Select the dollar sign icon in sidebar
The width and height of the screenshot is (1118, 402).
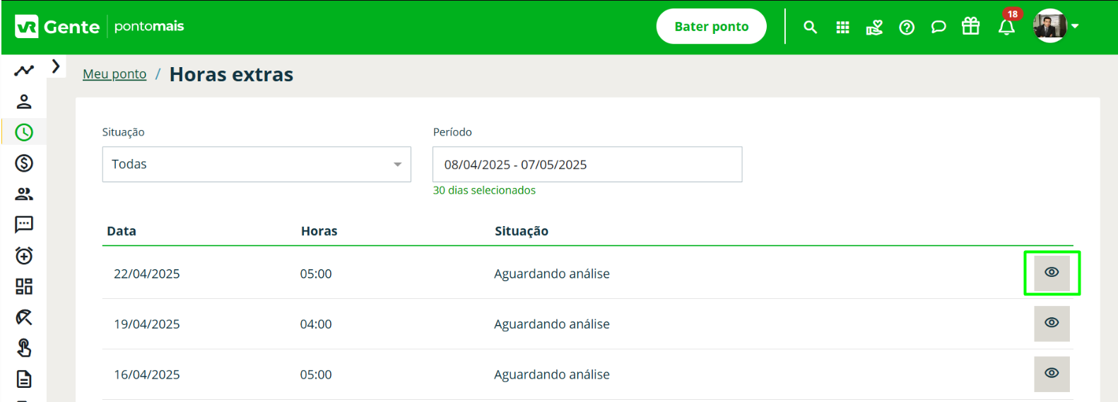point(24,163)
